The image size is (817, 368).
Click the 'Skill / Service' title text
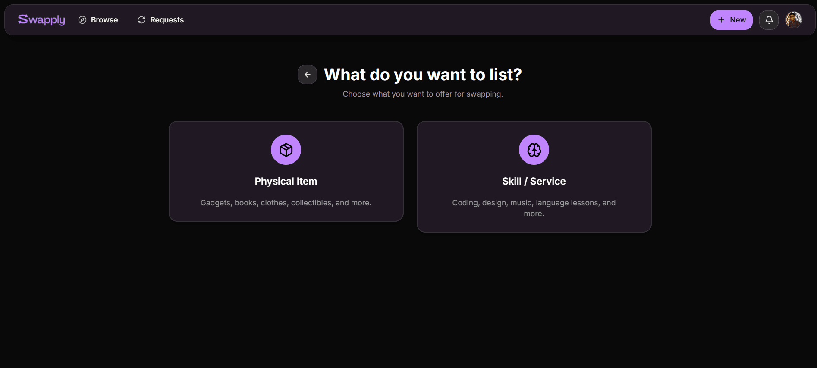534,181
